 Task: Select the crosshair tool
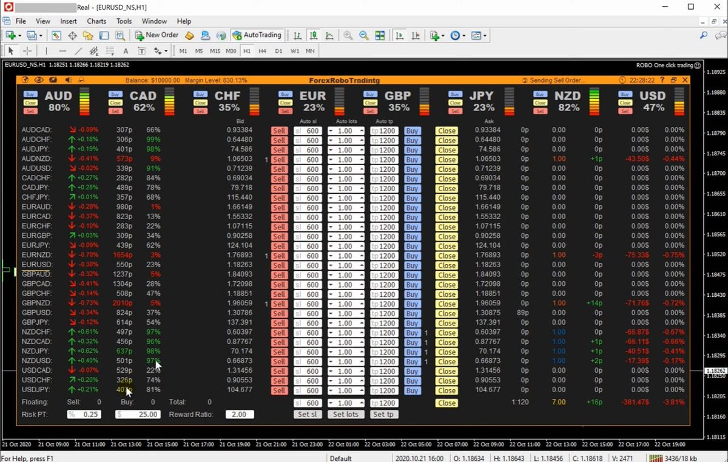click(27, 51)
